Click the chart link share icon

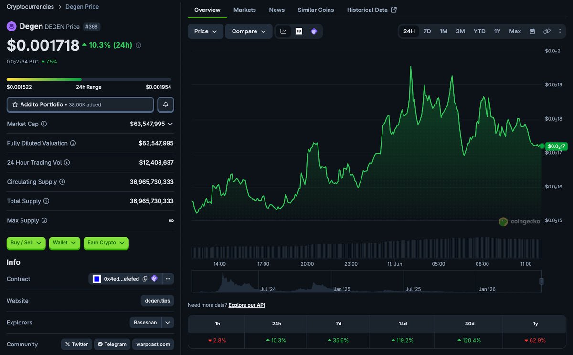click(547, 31)
